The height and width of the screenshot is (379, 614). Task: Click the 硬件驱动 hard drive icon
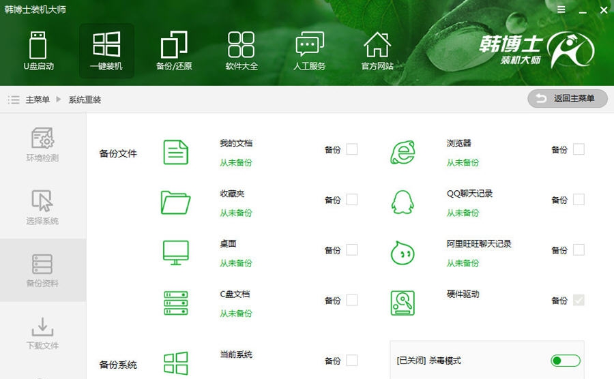[x=403, y=303]
